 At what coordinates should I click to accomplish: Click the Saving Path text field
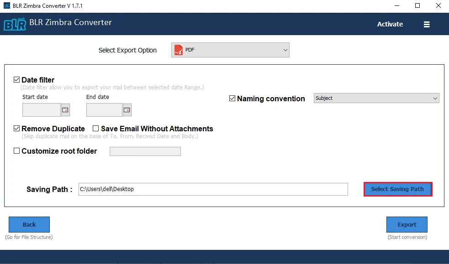coord(212,189)
